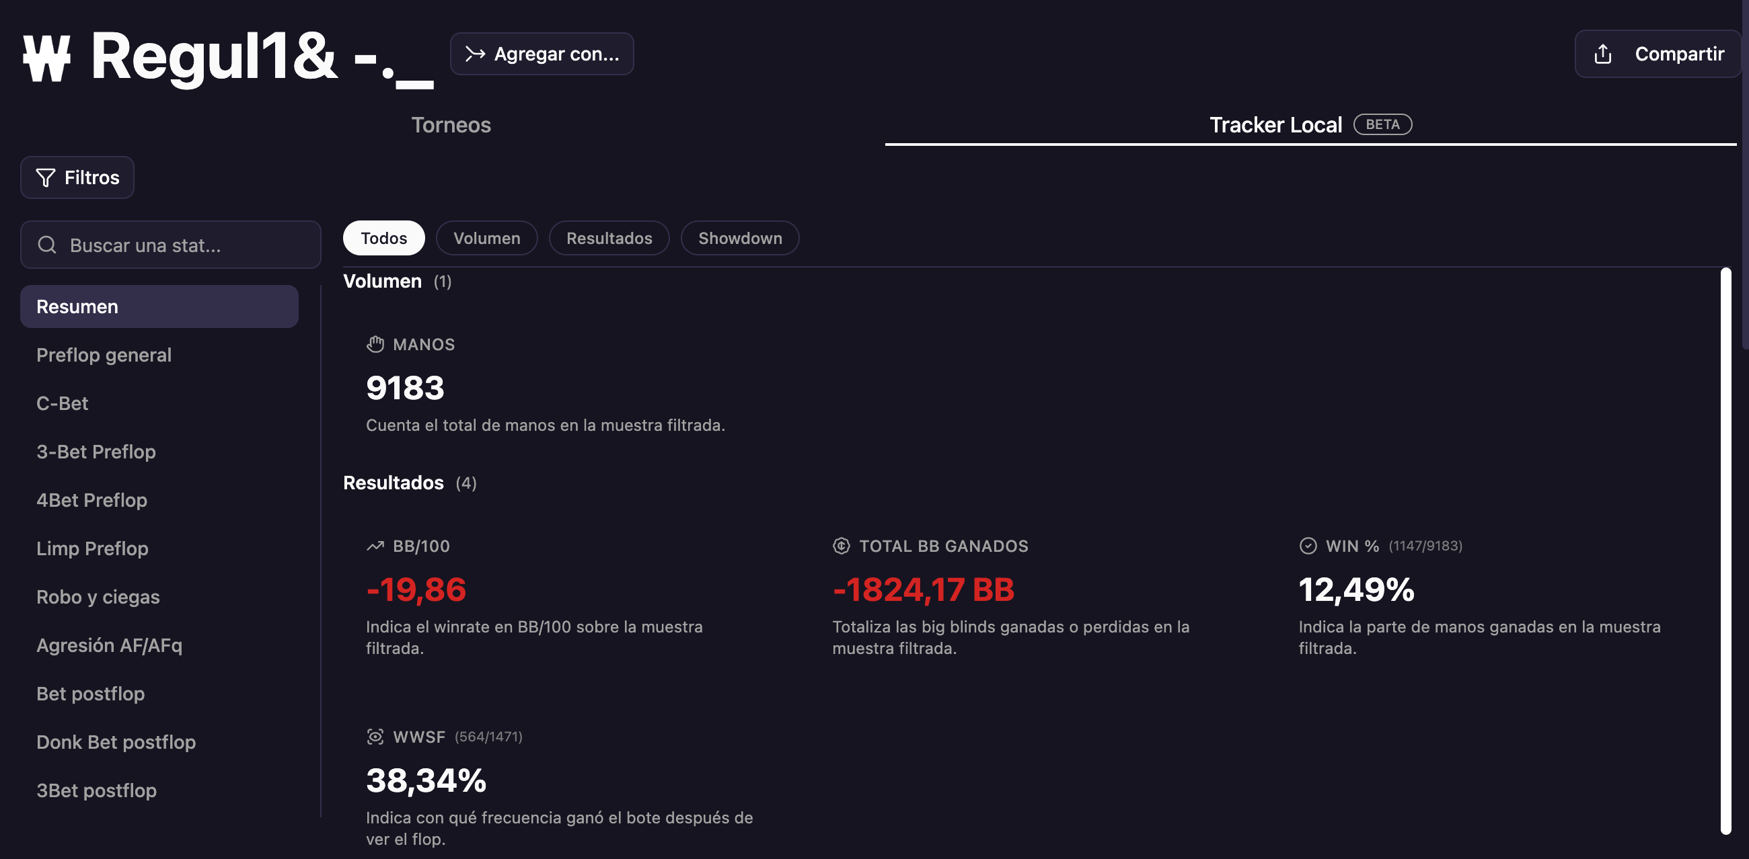Click the BETA badge
The image size is (1749, 859).
pos(1382,124)
